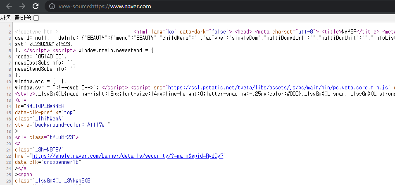The width and height of the screenshot is (395, 185).
Task: Select the window.etc = { }; line
Action: tap(41, 81)
